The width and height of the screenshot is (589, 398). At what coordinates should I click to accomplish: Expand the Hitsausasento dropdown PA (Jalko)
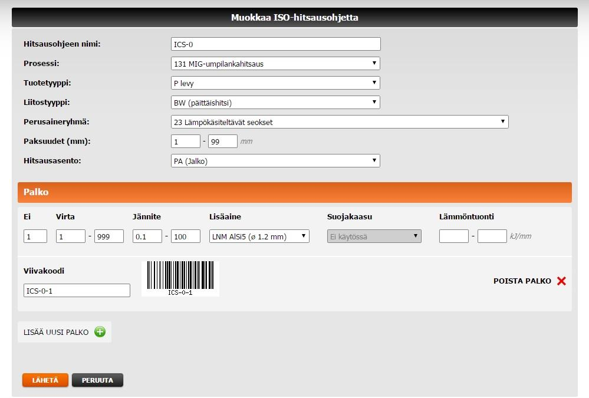click(x=275, y=161)
